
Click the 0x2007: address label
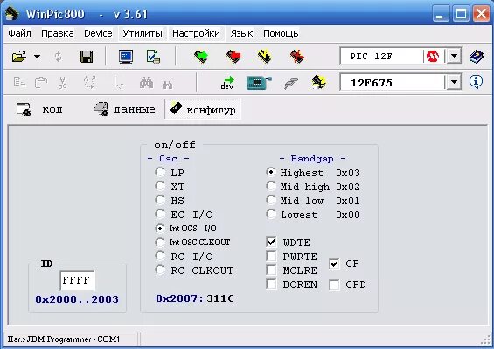click(179, 298)
